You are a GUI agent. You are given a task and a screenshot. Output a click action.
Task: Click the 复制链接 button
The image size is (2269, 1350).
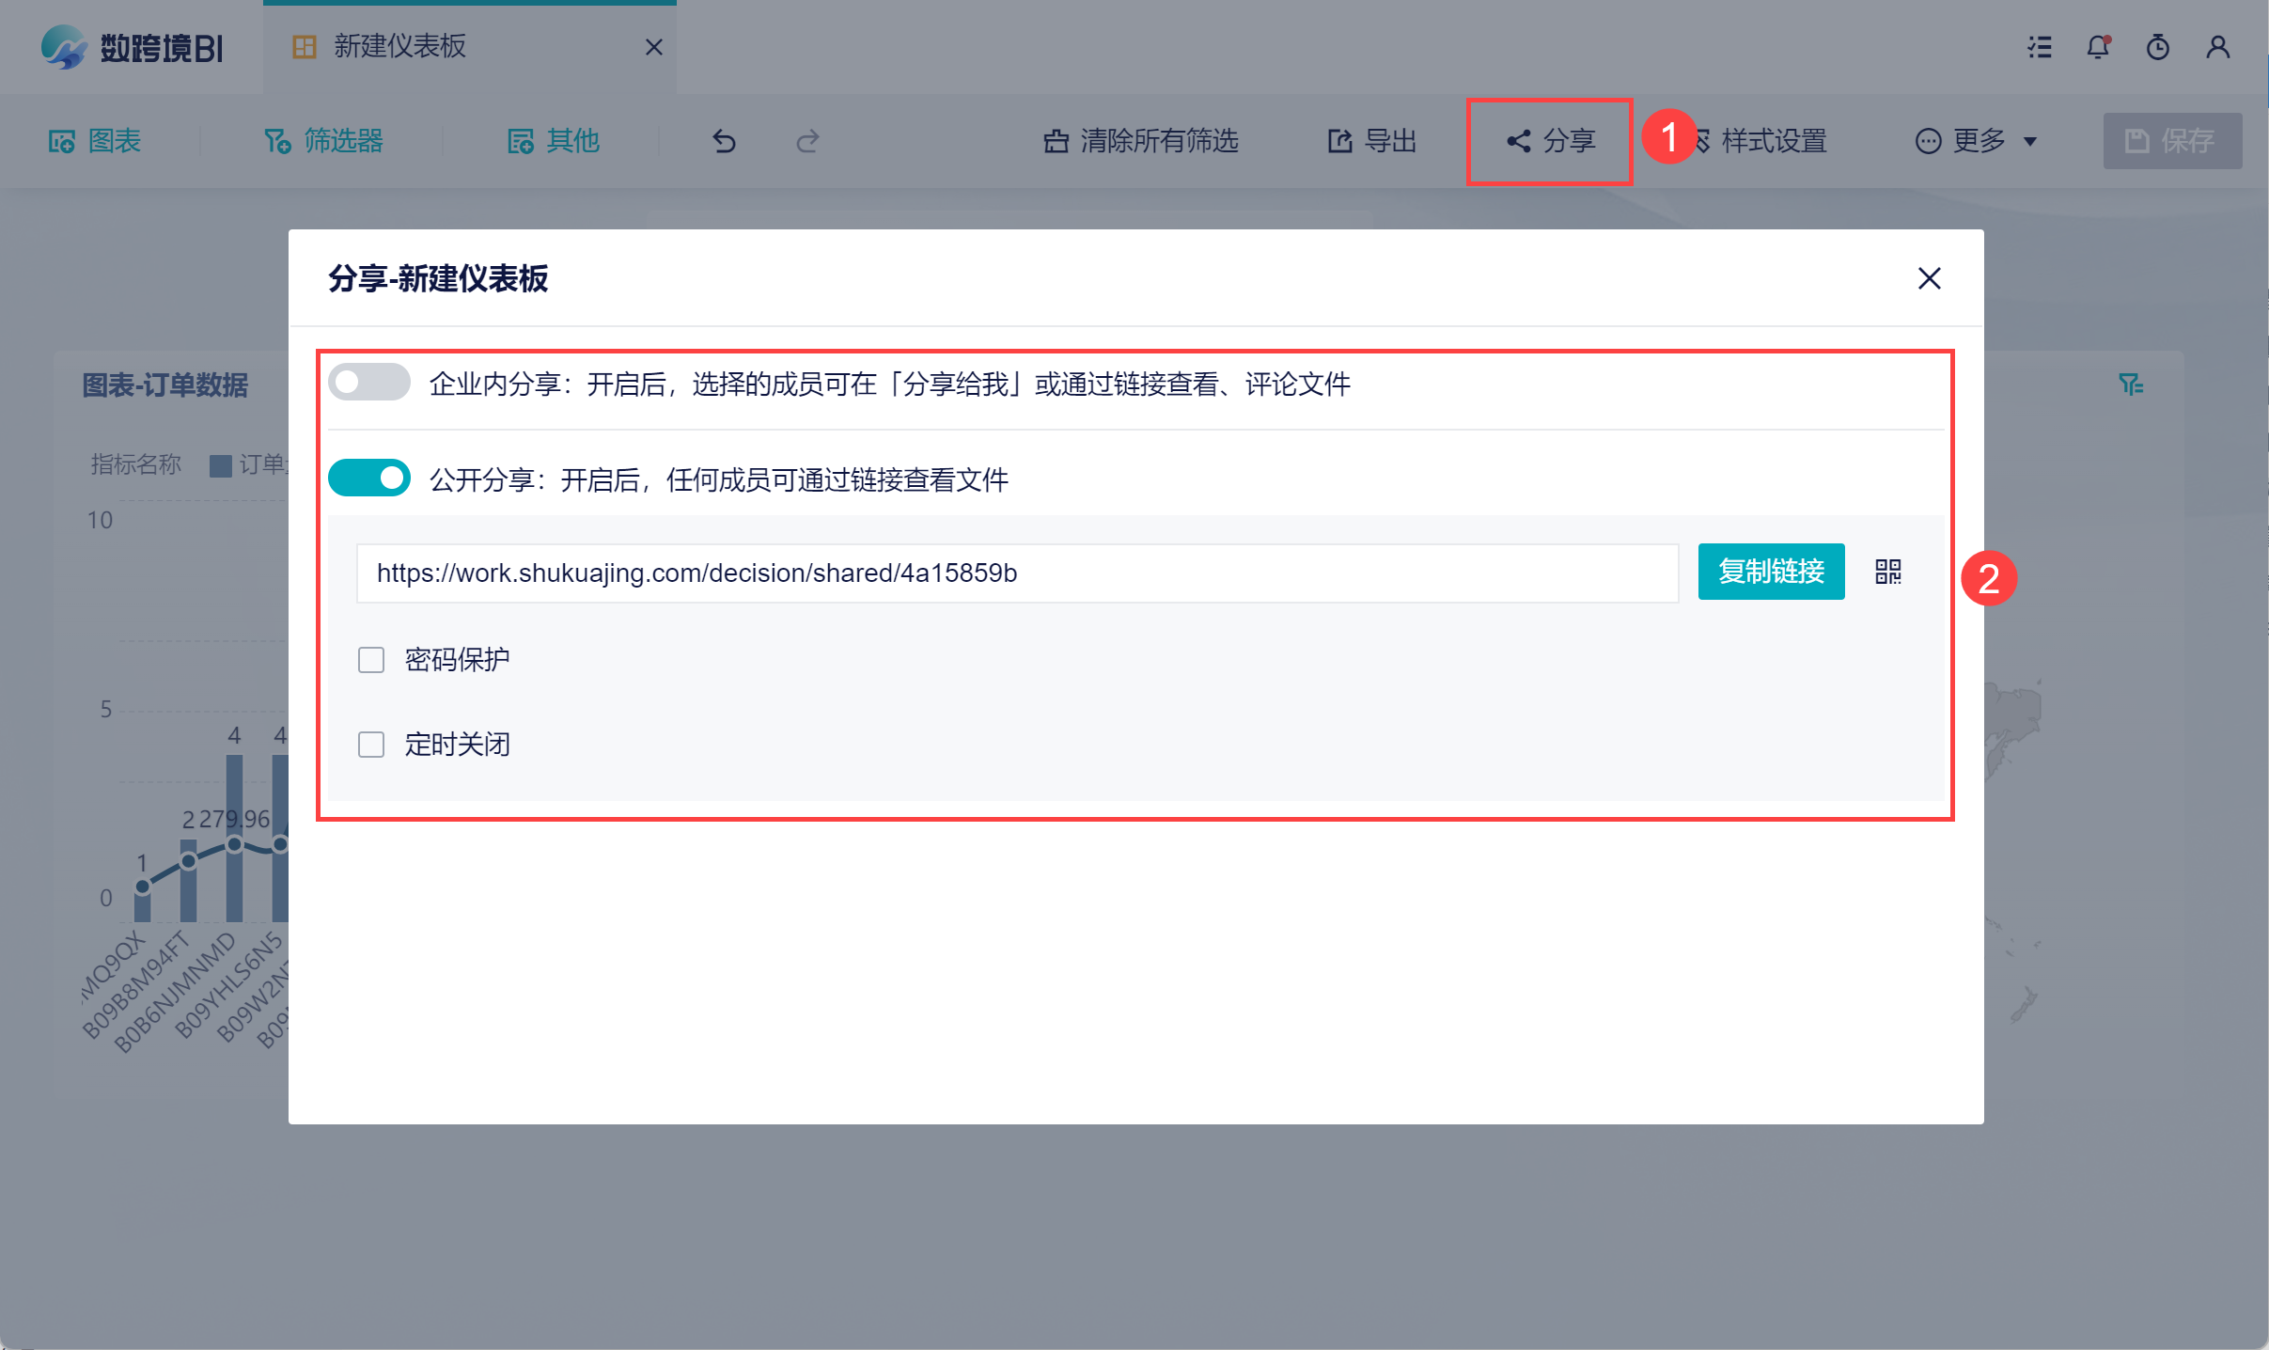pos(1771,572)
